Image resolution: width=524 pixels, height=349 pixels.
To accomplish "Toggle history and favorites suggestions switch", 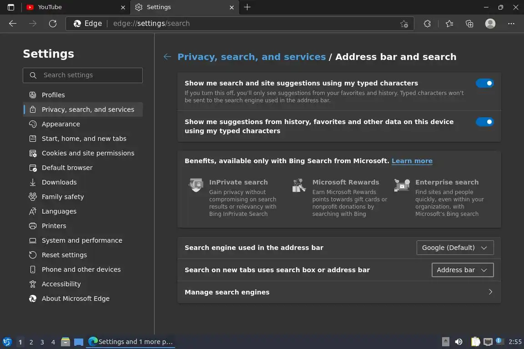I will 484,122.
